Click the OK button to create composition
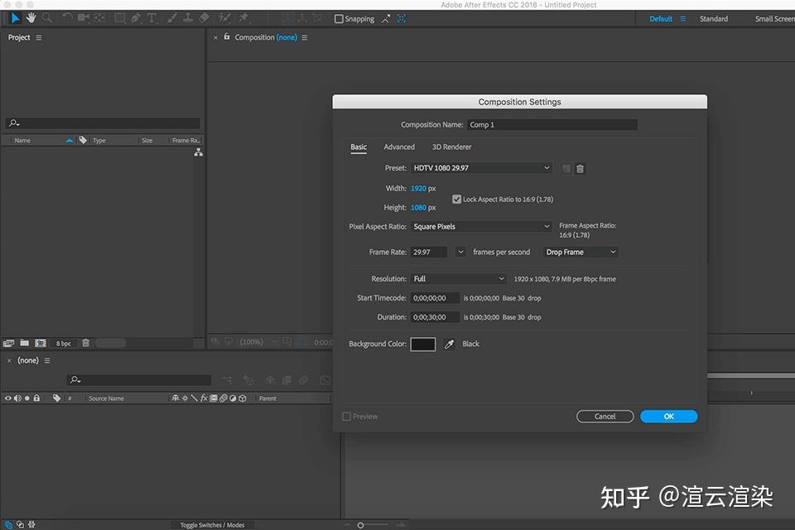This screenshot has height=530, width=795. click(x=668, y=416)
